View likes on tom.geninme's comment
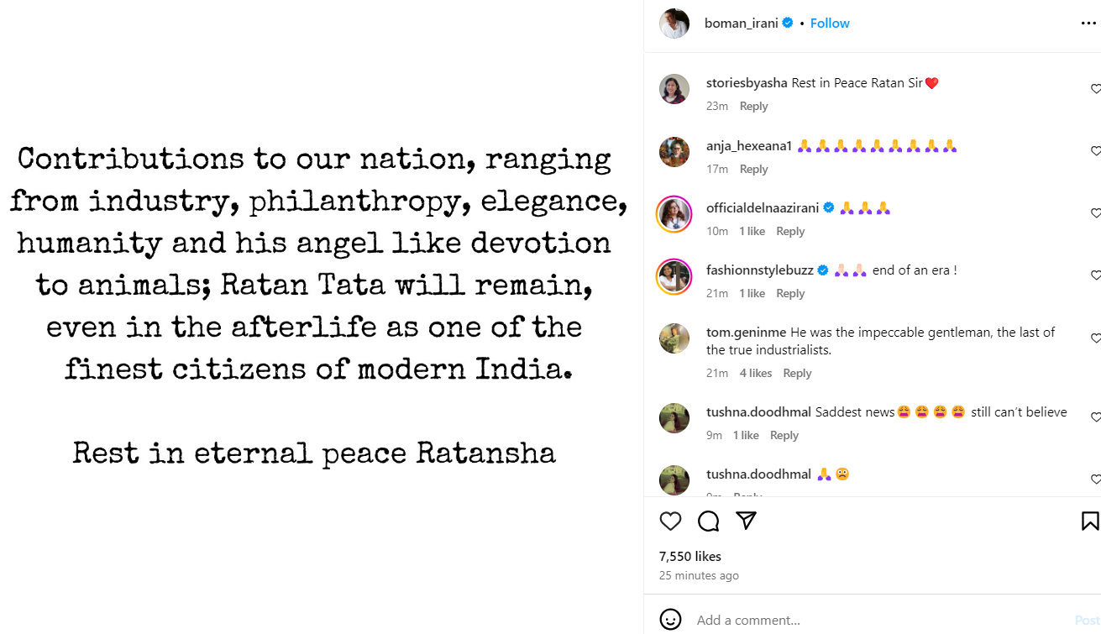 756,374
